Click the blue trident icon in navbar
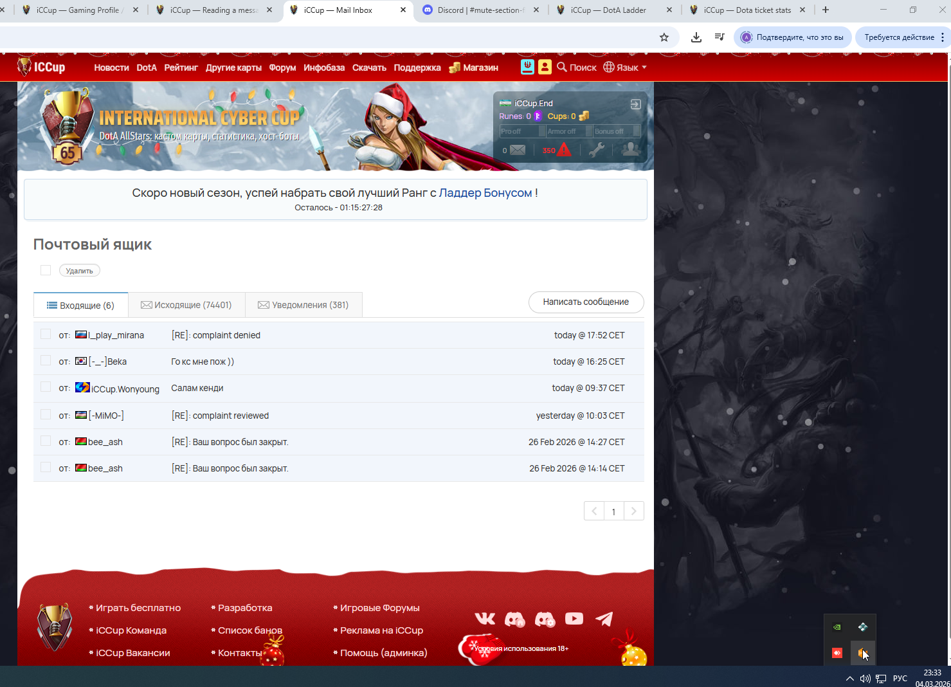Screen dimensions: 951x687 527,67
